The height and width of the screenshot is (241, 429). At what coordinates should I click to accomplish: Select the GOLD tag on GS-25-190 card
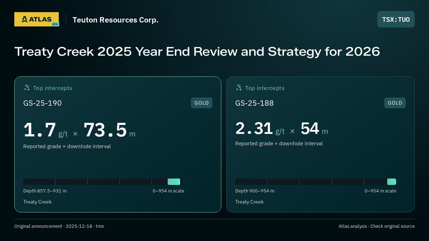202,103
